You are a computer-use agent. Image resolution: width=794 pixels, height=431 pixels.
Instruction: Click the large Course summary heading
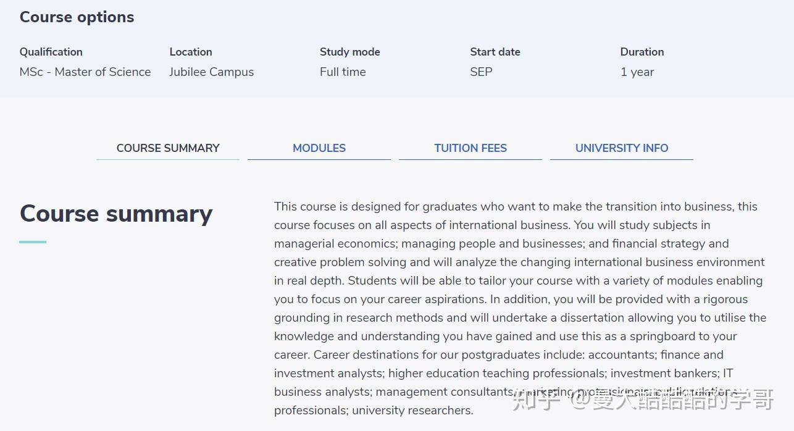pos(116,214)
